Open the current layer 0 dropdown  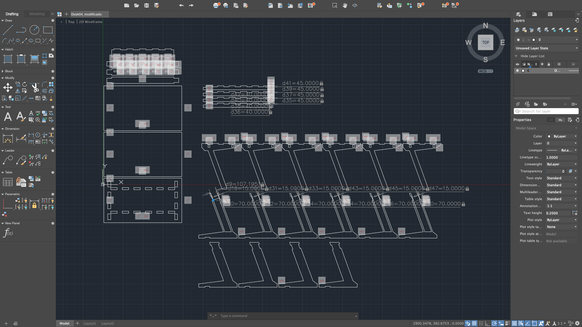[547, 40]
